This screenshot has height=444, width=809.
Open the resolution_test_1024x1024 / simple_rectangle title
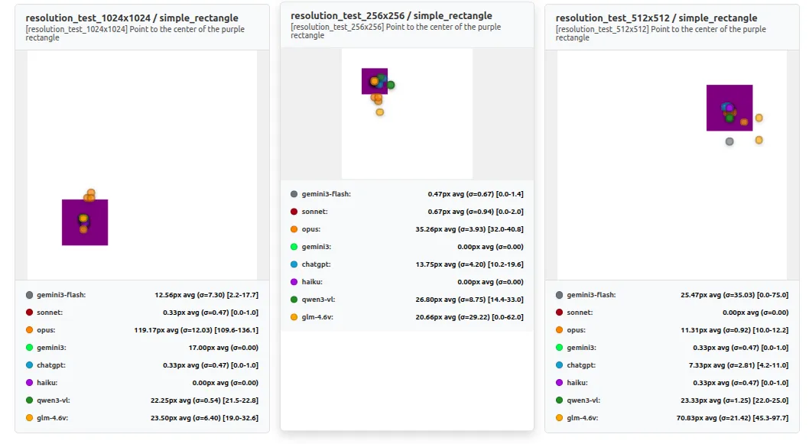(x=132, y=18)
